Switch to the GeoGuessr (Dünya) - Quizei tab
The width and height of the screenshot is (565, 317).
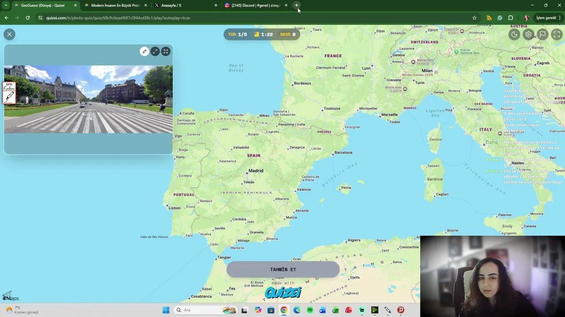(42, 5)
